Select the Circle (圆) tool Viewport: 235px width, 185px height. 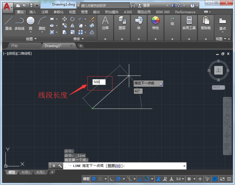coord(31,22)
